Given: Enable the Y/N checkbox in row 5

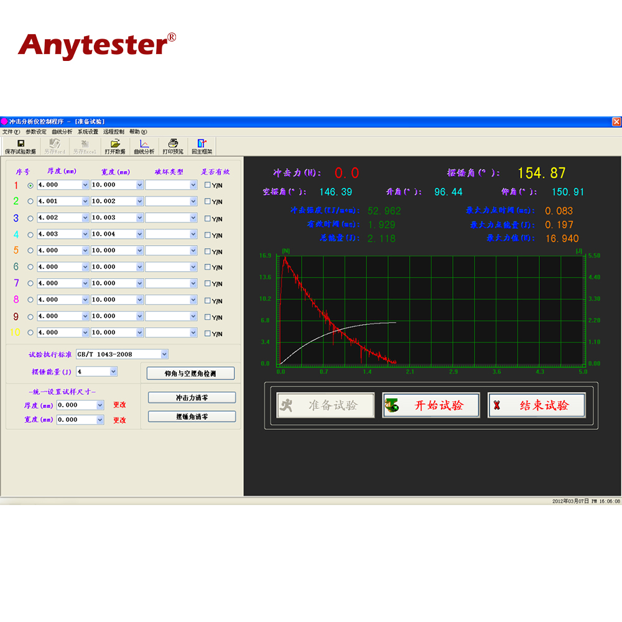Looking at the screenshot, I should click(x=208, y=251).
